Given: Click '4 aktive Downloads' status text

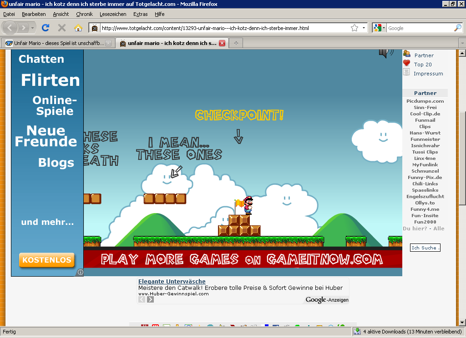Looking at the screenshot, I should click(412, 332).
